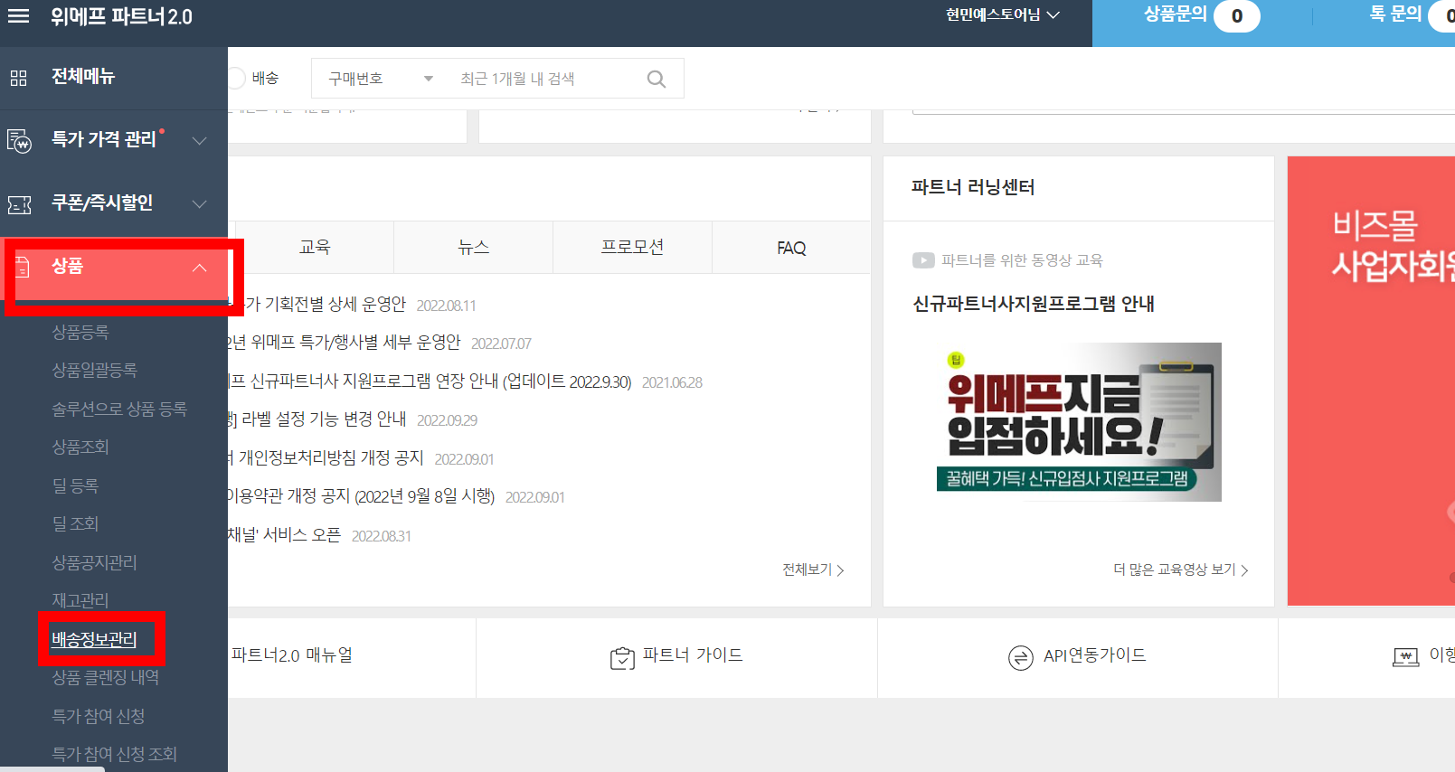Click the search magnifier icon
This screenshot has width=1455, height=772.
click(x=657, y=79)
